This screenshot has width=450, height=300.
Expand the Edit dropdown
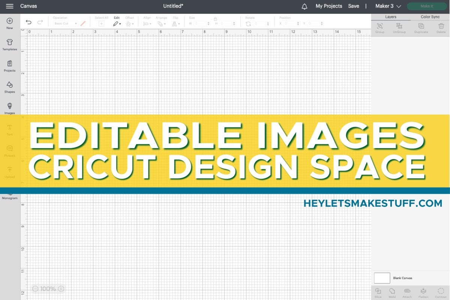tap(117, 24)
